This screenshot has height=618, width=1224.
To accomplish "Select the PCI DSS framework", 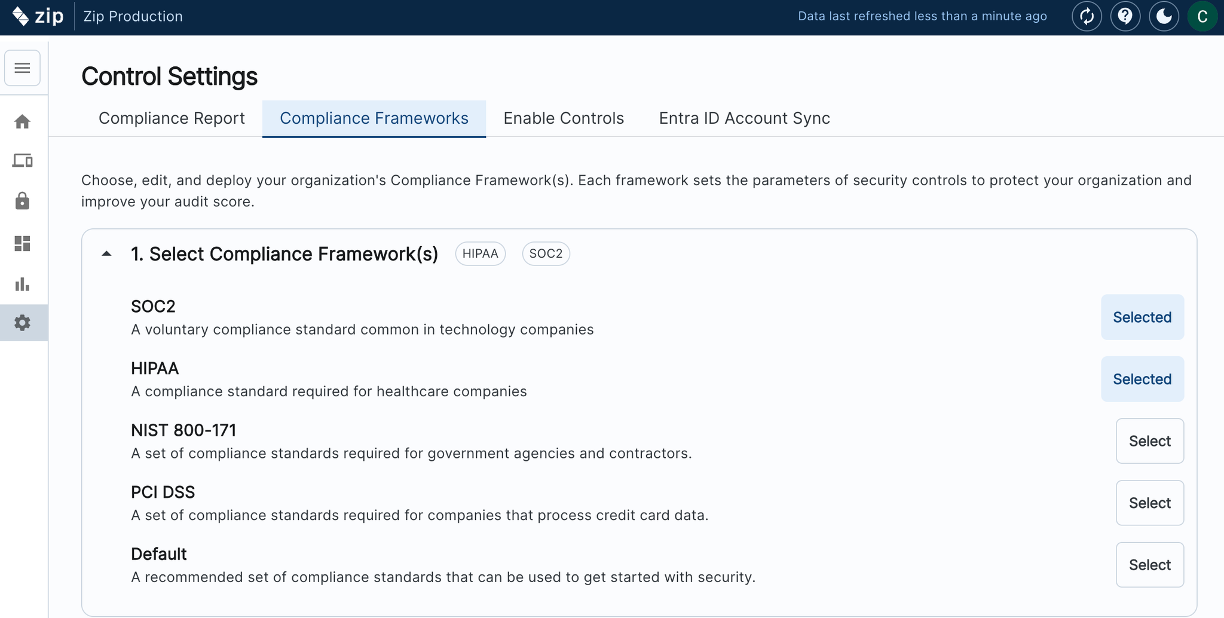I will 1149,503.
